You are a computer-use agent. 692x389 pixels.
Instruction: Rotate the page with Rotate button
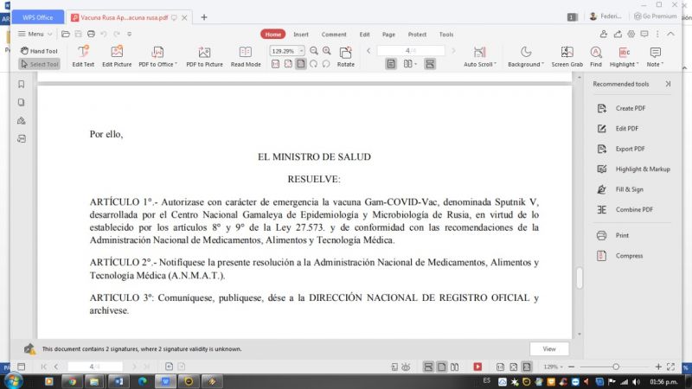pos(345,56)
